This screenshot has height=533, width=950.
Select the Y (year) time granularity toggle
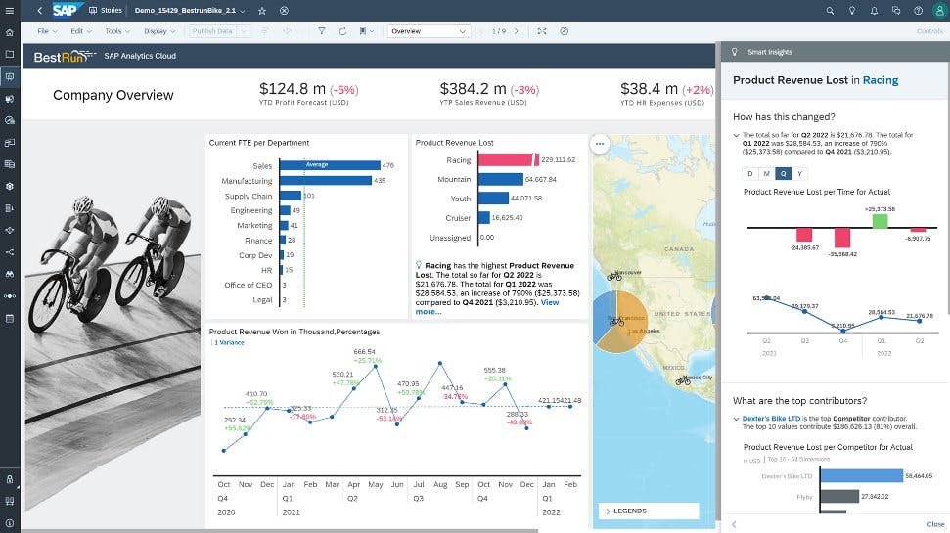point(799,173)
